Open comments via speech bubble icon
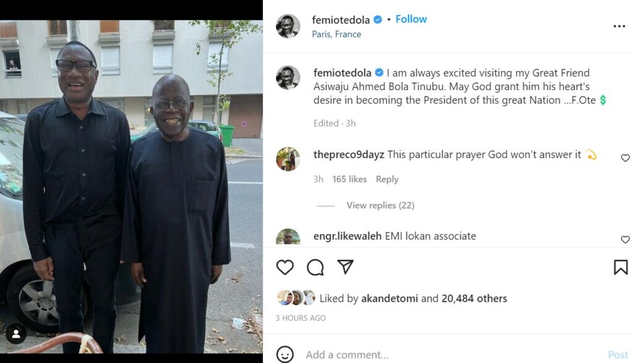 point(315,267)
